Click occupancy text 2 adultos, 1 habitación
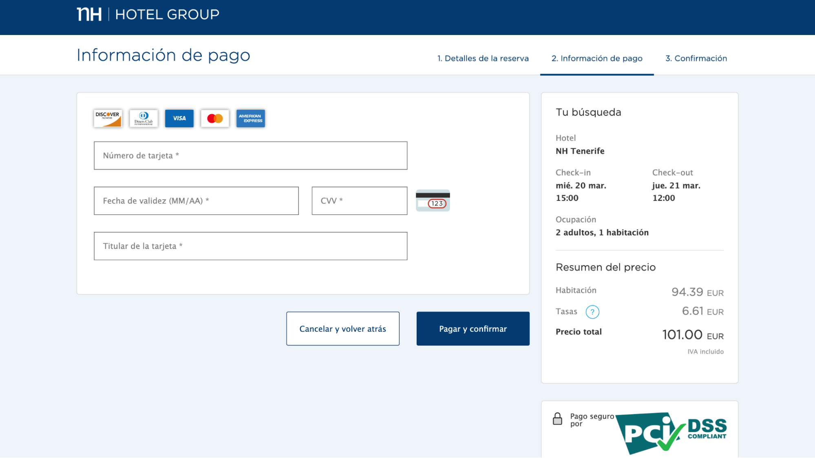The height and width of the screenshot is (458, 815). [x=602, y=233]
